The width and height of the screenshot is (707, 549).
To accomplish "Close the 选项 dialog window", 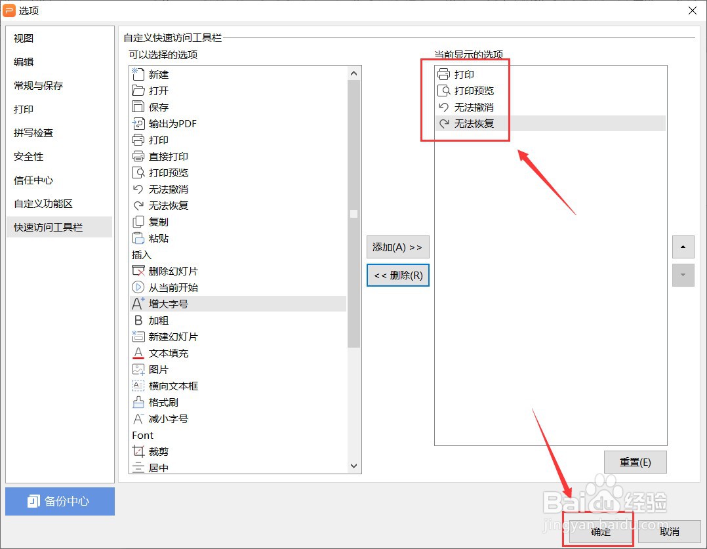I will pyautogui.click(x=693, y=10).
